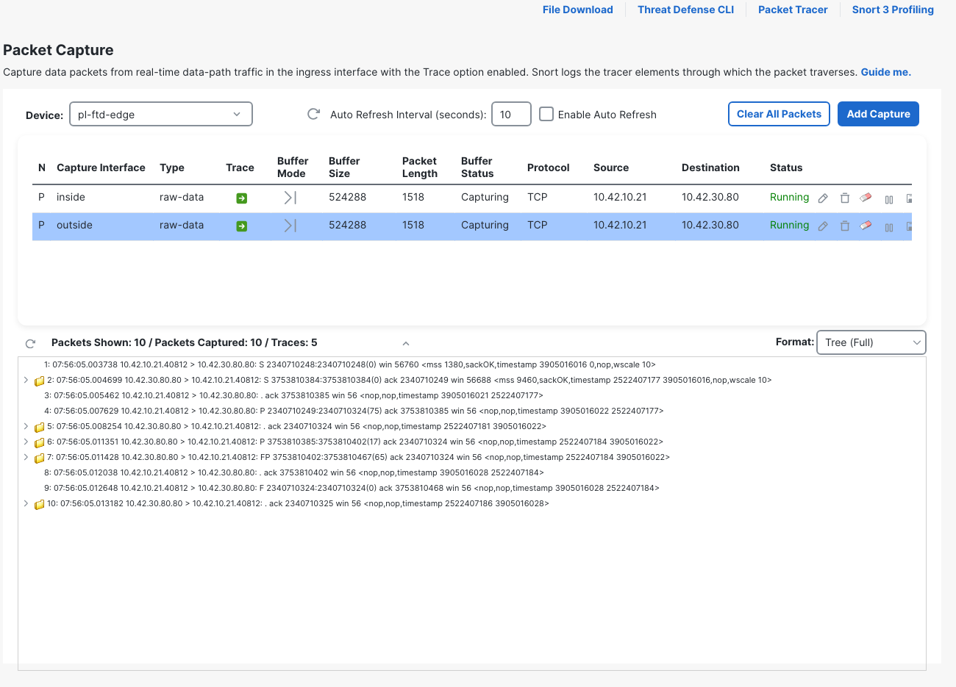Select packet 9 FIN line in the list
956x687 pixels.
coord(352,488)
